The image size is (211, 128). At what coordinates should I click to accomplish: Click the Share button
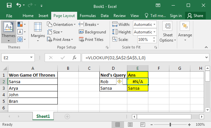[195, 16]
